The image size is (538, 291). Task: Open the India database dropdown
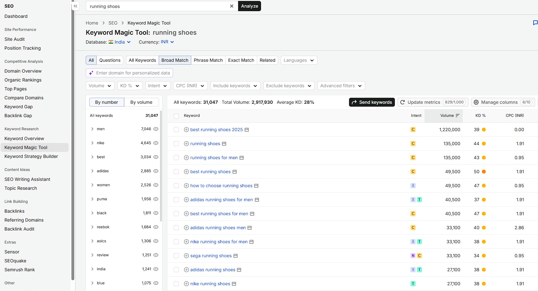[120, 42]
